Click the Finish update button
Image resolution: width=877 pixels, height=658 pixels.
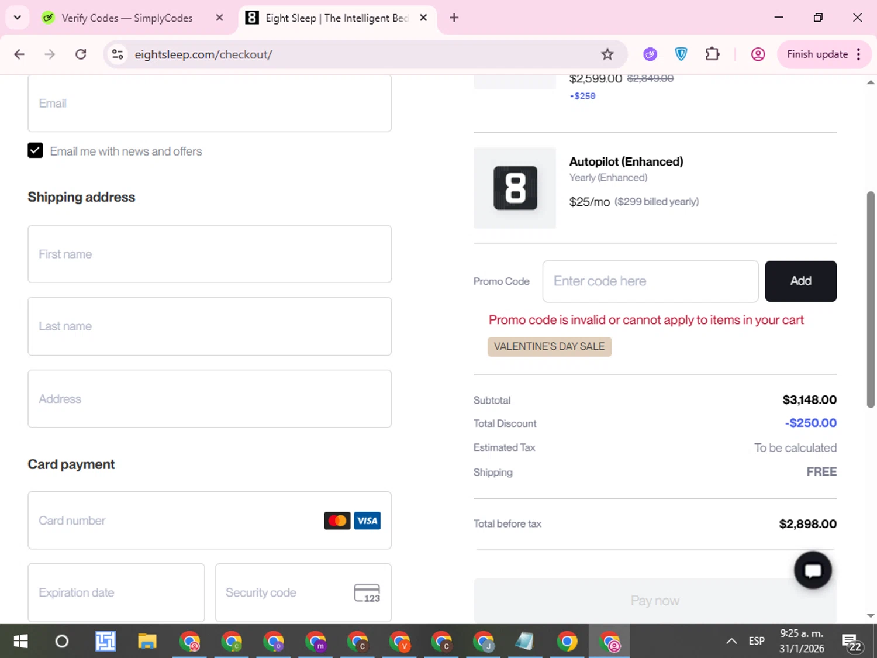[x=824, y=54]
